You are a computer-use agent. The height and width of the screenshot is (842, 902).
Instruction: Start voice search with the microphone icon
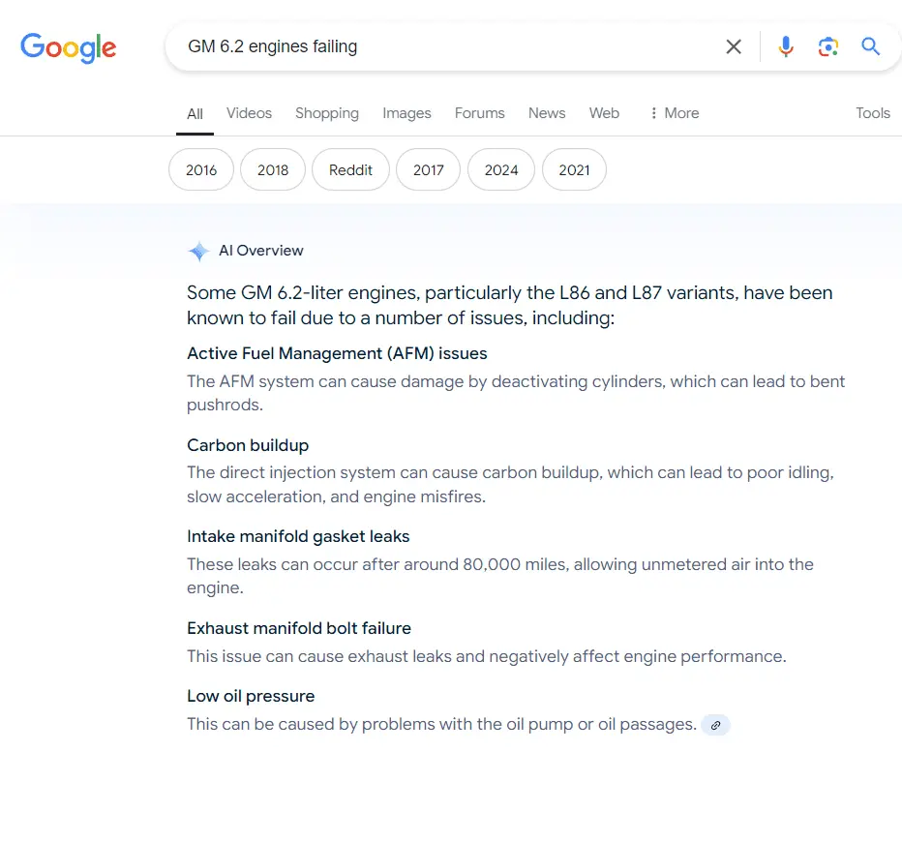pyautogui.click(x=786, y=46)
